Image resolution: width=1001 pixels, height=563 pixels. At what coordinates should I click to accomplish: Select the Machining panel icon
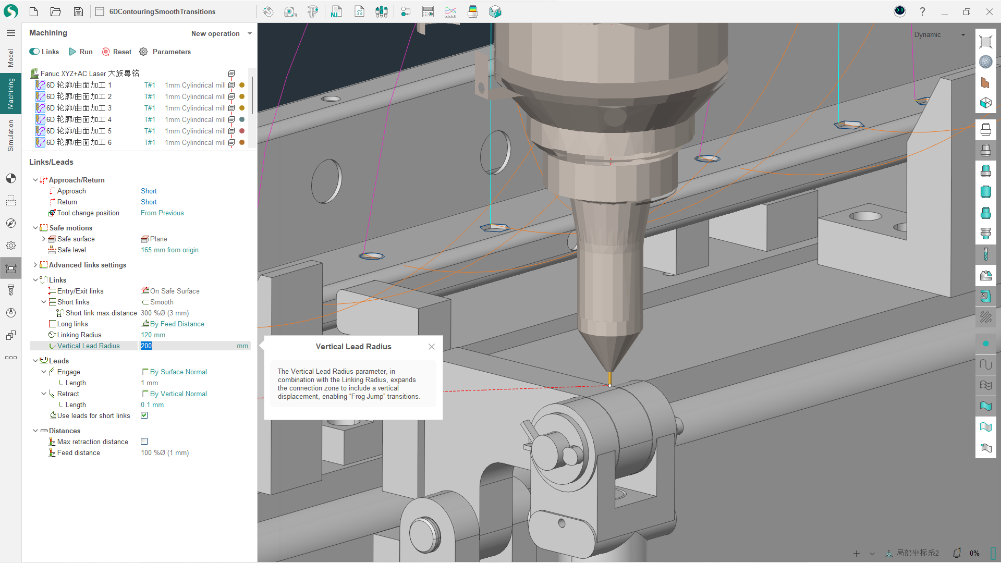(x=10, y=97)
